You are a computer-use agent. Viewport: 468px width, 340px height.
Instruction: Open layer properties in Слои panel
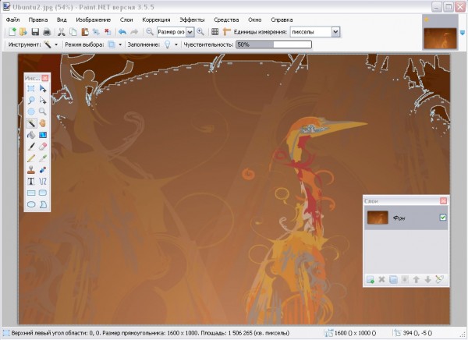coord(440,280)
